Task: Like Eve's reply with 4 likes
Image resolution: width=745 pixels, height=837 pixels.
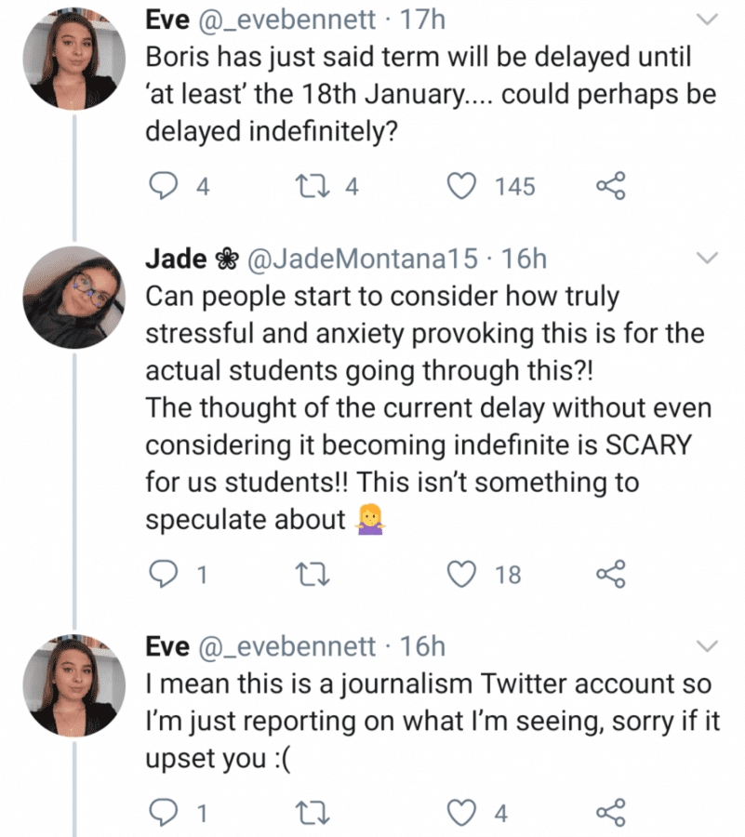Action: [461, 813]
